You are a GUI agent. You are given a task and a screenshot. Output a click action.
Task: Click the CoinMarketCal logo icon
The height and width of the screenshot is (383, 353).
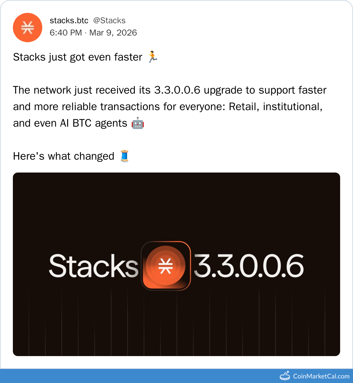285,376
